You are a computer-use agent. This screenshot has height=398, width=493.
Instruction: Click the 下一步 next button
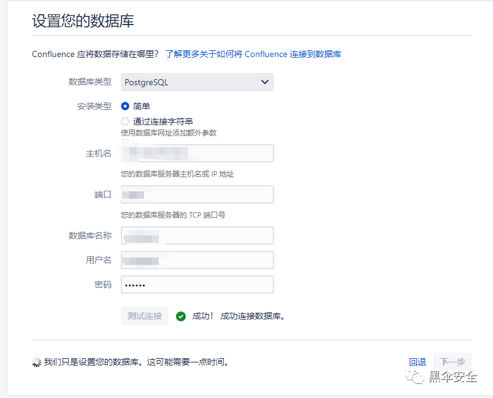(453, 362)
